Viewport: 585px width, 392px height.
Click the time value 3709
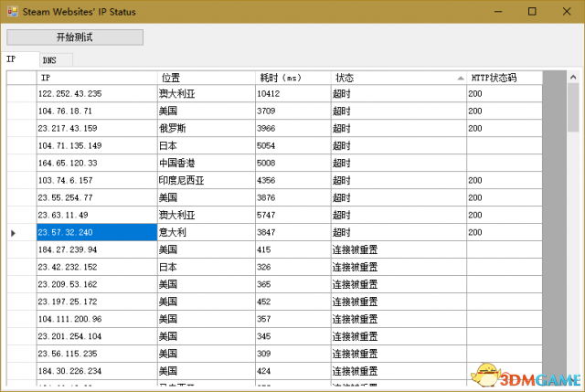point(266,111)
